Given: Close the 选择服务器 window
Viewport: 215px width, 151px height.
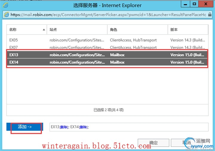Looking at the screenshot, I should pos(206,4).
